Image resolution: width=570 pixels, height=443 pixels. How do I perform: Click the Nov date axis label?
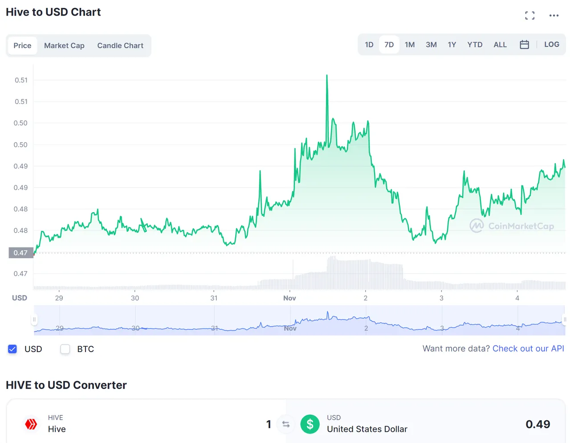(x=289, y=298)
